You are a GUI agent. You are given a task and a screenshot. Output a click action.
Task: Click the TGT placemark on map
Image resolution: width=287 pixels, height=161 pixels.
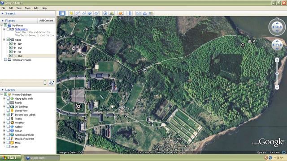[x=78, y=106]
